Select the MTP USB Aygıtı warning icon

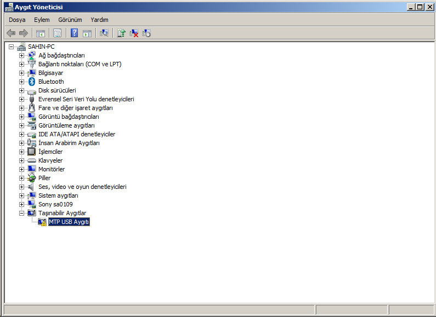point(42,222)
